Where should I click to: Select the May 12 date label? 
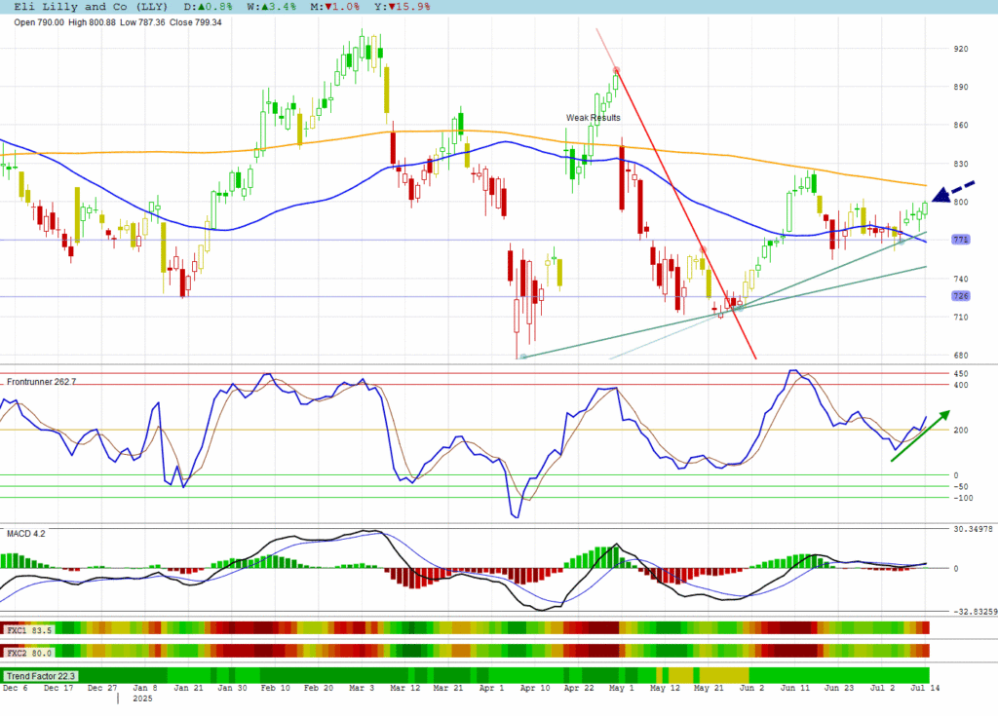665,688
